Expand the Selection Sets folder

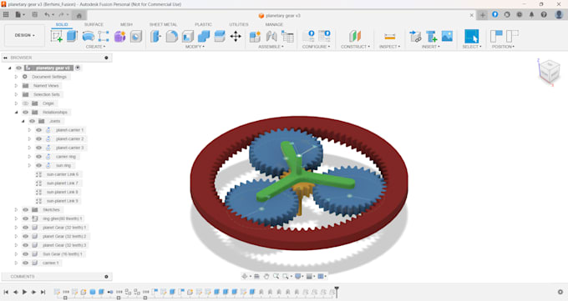[x=16, y=94]
